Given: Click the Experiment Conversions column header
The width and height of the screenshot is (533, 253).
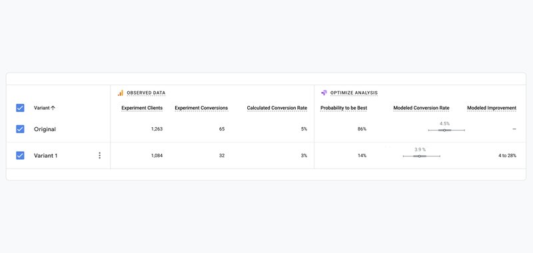Looking at the screenshot, I should coord(201,108).
